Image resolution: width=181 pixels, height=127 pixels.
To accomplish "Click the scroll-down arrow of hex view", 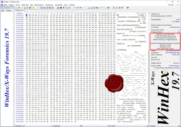I will pyautogui.click(x=149, y=123).
